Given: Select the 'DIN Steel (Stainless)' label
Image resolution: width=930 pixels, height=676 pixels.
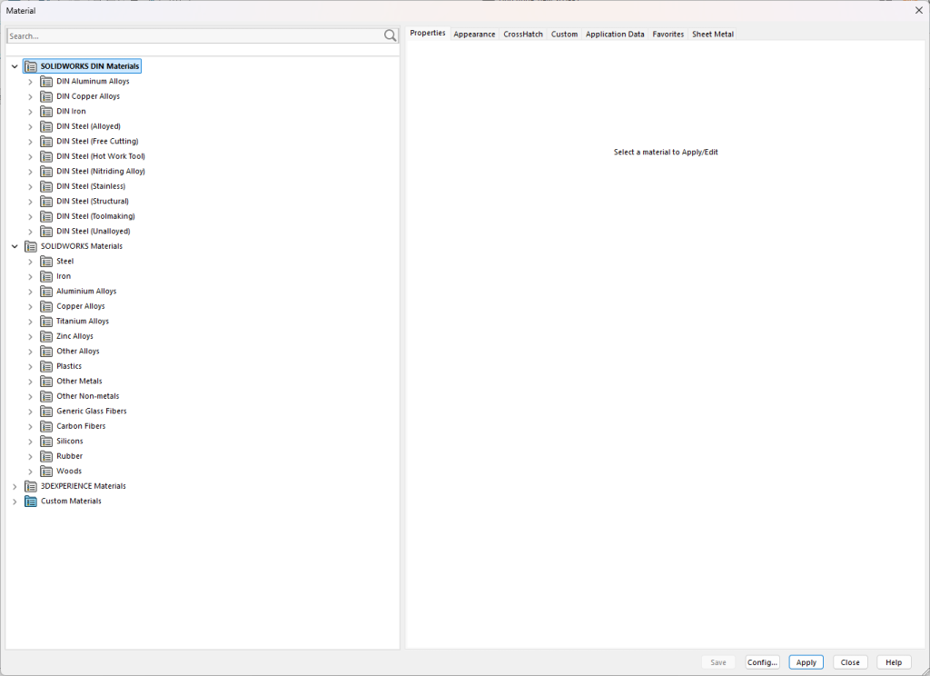Looking at the screenshot, I should coord(91,186).
